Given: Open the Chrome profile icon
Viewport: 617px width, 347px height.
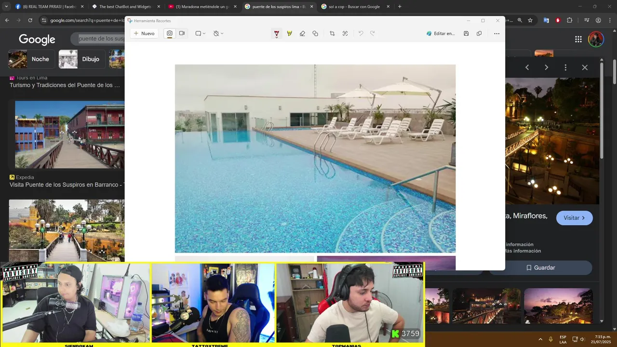Looking at the screenshot, I should [598, 20].
